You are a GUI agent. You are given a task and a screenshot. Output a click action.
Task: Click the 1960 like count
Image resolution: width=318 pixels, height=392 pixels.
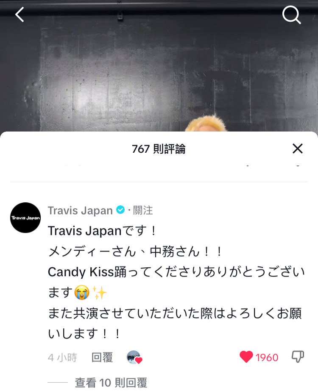point(267,358)
